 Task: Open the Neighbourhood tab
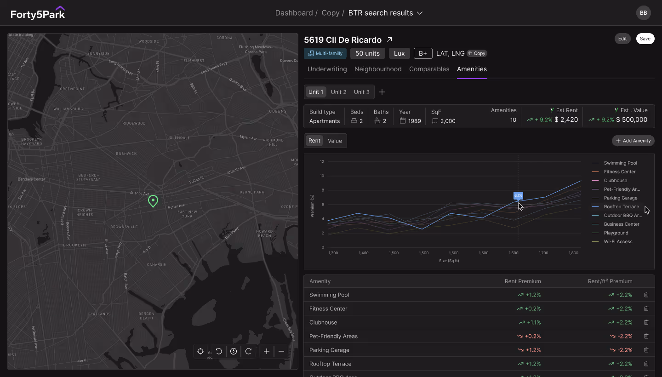(x=378, y=69)
